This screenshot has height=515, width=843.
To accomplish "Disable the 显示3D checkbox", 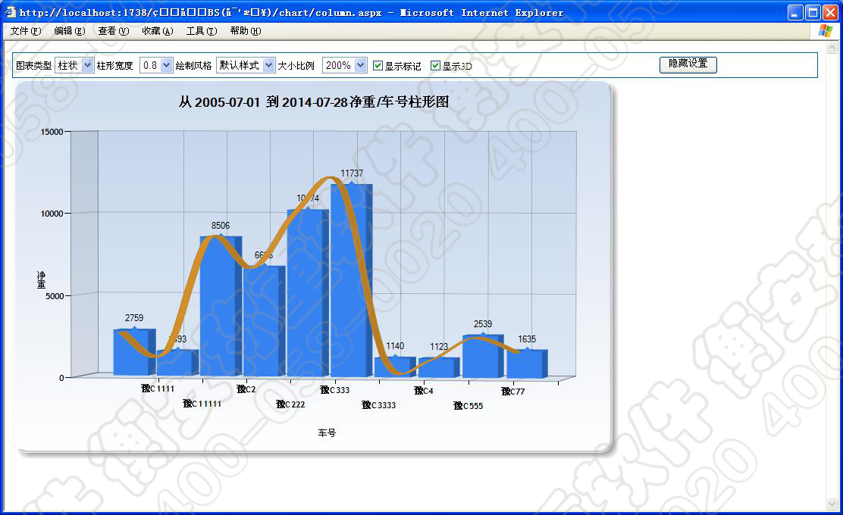I will click(x=435, y=66).
